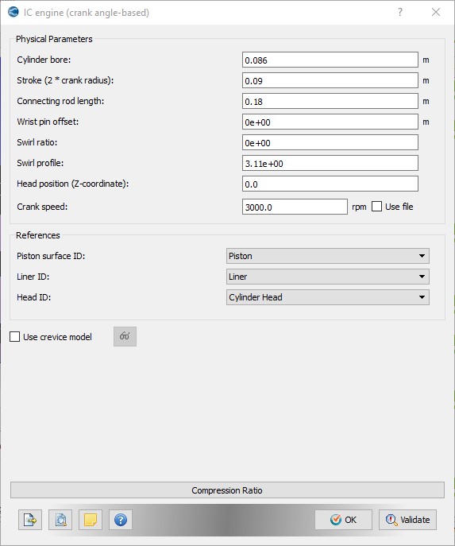This screenshot has height=546, width=455.
Task: Enable the Use crevice model checkbox
Action: pyautogui.click(x=14, y=337)
